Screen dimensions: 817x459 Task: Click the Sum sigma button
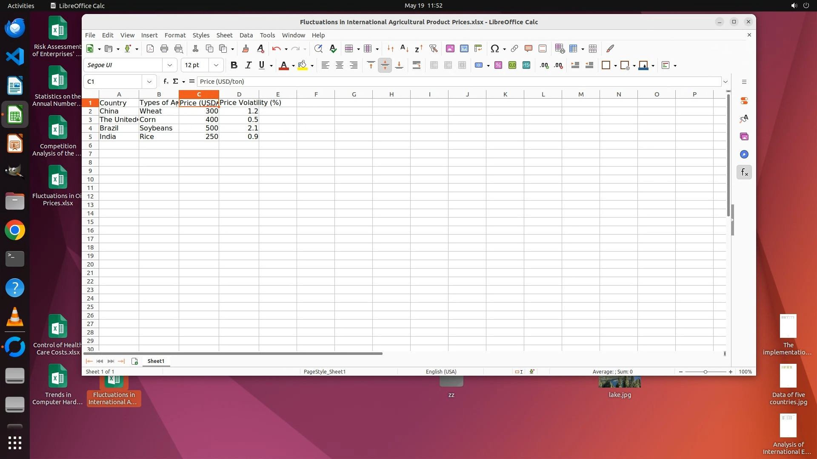[x=175, y=82]
